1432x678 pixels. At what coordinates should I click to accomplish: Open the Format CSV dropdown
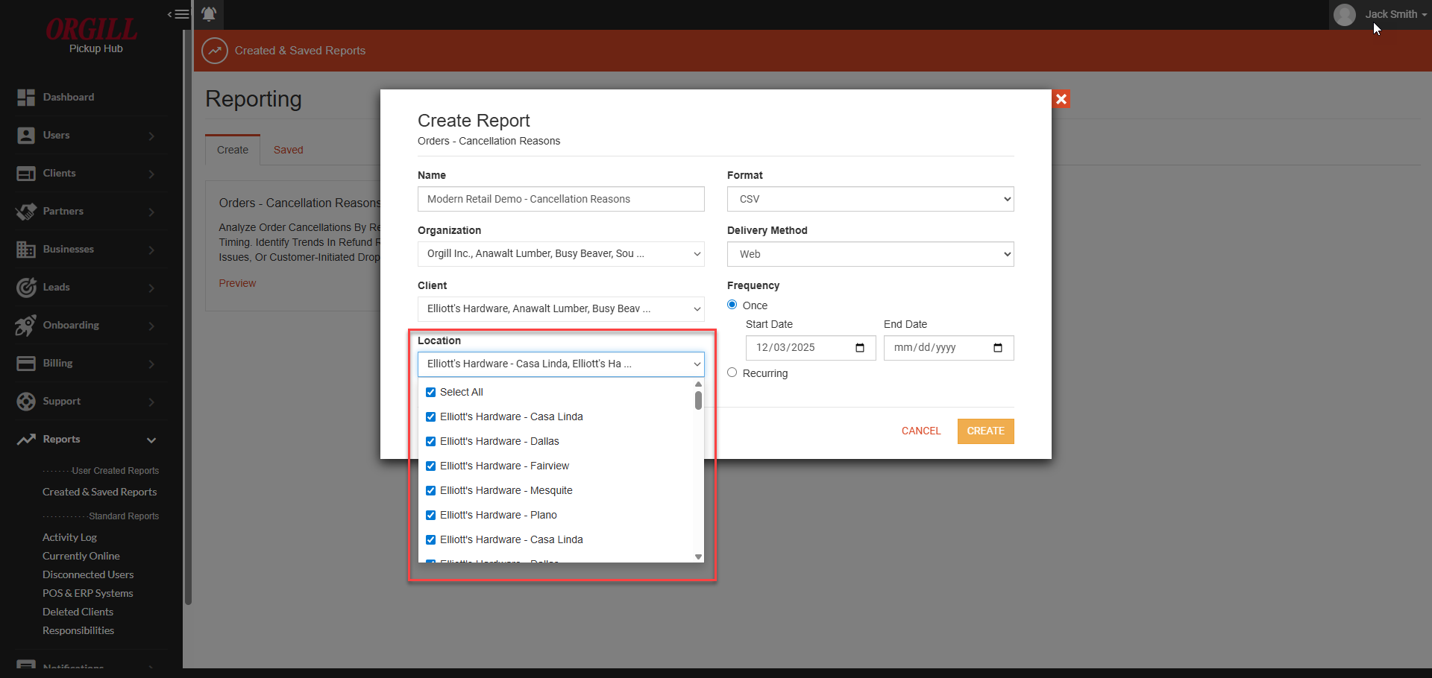(870, 199)
